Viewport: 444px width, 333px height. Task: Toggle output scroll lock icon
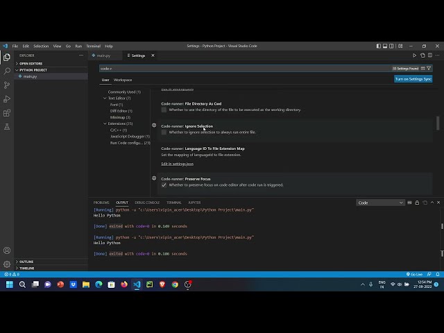point(417,203)
